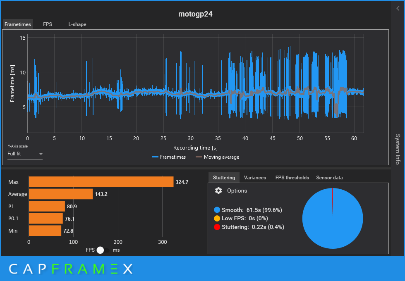
Task: Click the motogp24 title text
Action: pyautogui.click(x=195, y=14)
